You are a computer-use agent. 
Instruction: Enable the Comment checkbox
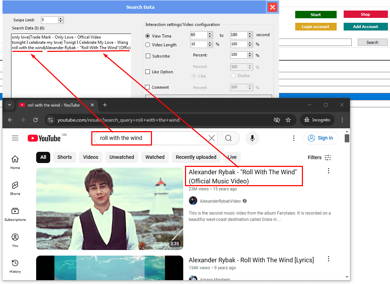click(147, 87)
